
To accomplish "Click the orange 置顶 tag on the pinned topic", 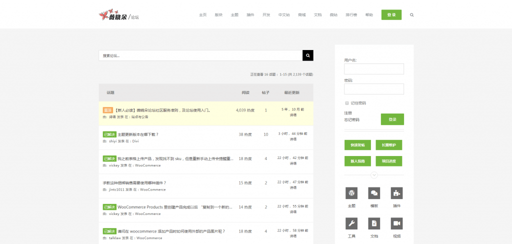I will [x=108, y=110].
